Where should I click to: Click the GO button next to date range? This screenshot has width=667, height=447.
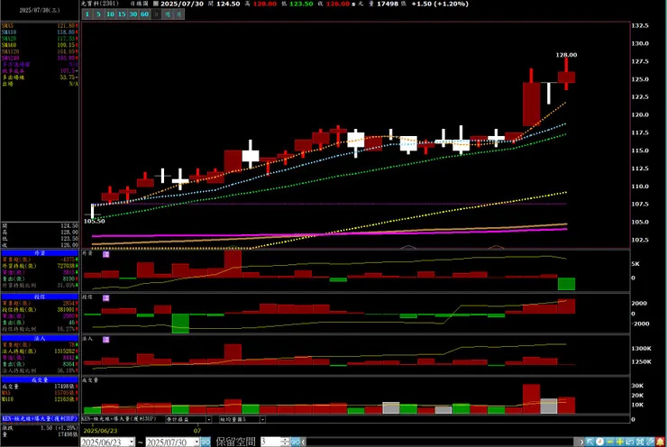tap(206, 442)
